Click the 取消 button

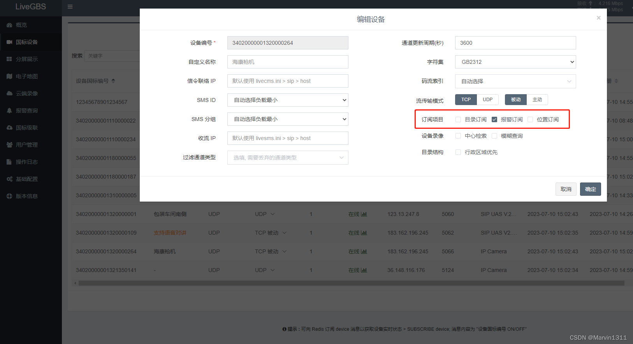click(566, 189)
